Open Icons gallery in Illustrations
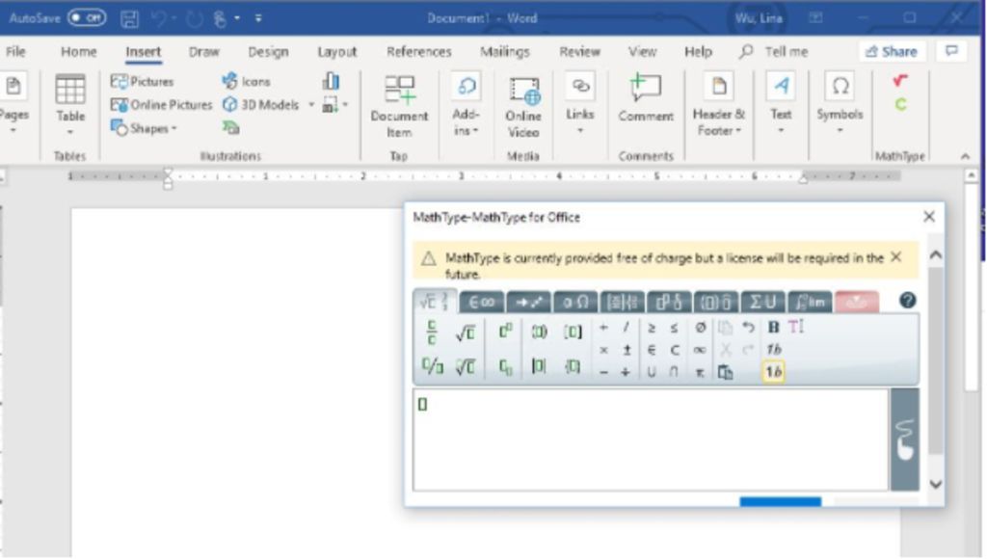 pos(246,81)
